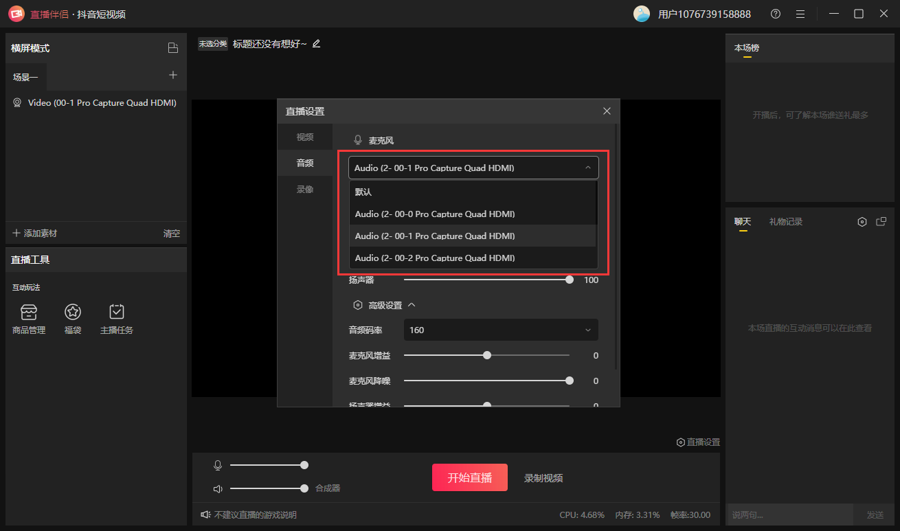Click the 扬声器 volume slider
The width and height of the screenshot is (900, 531).
(x=486, y=280)
